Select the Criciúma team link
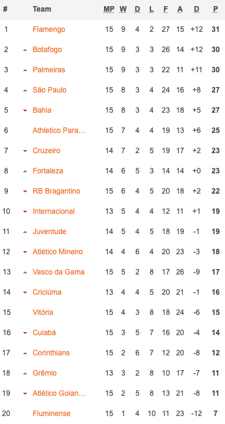This screenshot has height=424, width=225. click(47, 292)
